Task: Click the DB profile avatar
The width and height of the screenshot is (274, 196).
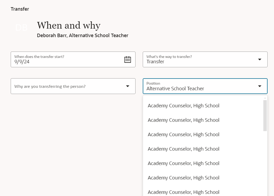Action: click(21, 28)
